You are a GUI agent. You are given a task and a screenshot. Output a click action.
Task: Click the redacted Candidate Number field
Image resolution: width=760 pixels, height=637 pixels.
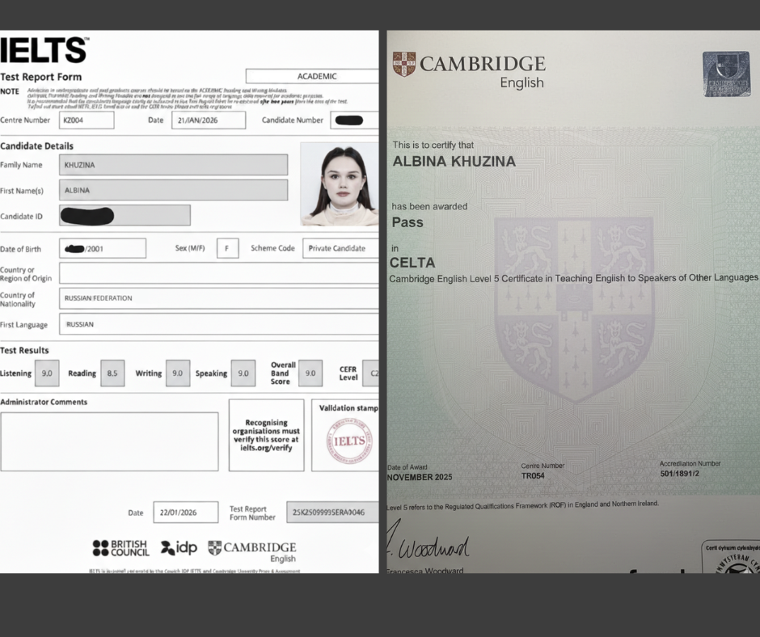354,120
